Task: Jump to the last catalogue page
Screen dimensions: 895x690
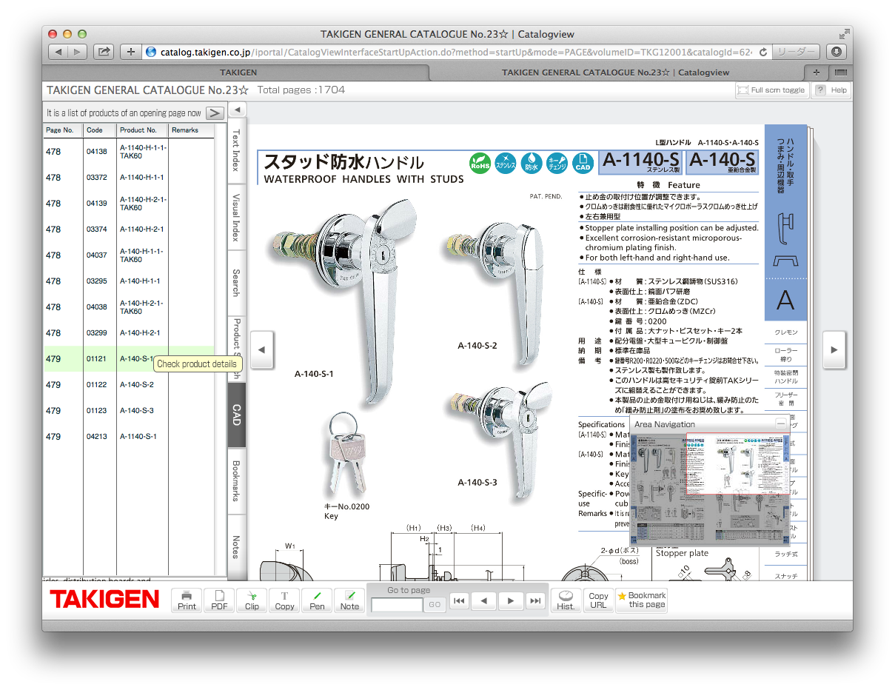Action: (x=535, y=601)
